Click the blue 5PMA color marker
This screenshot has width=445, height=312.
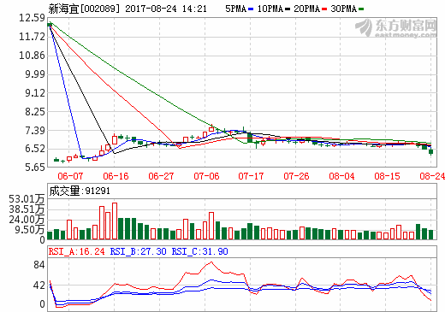click(x=251, y=9)
